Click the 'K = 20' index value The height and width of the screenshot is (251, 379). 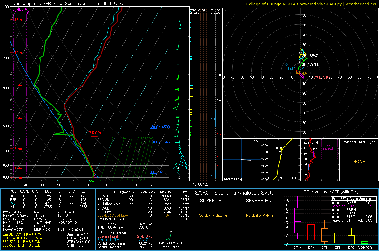[x=39, y=212]
